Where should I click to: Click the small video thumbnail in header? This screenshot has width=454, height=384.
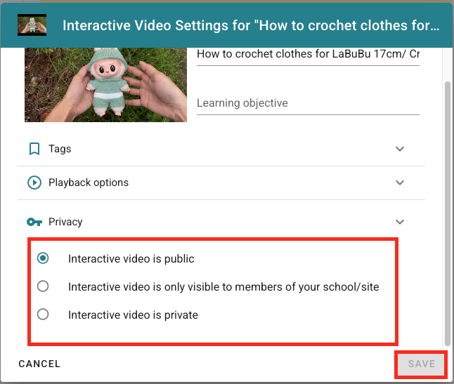coord(32,25)
